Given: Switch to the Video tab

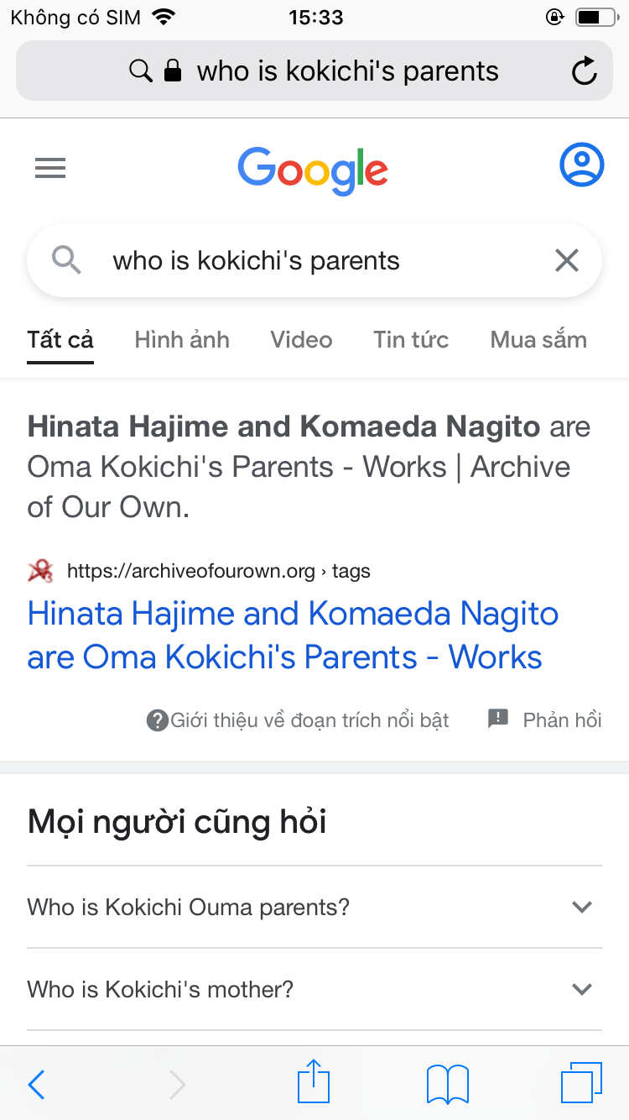Looking at the screenshot, I should click(x=301, y=340).
